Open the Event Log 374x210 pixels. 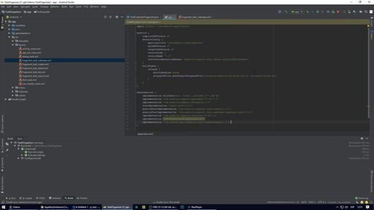point(362,198)
